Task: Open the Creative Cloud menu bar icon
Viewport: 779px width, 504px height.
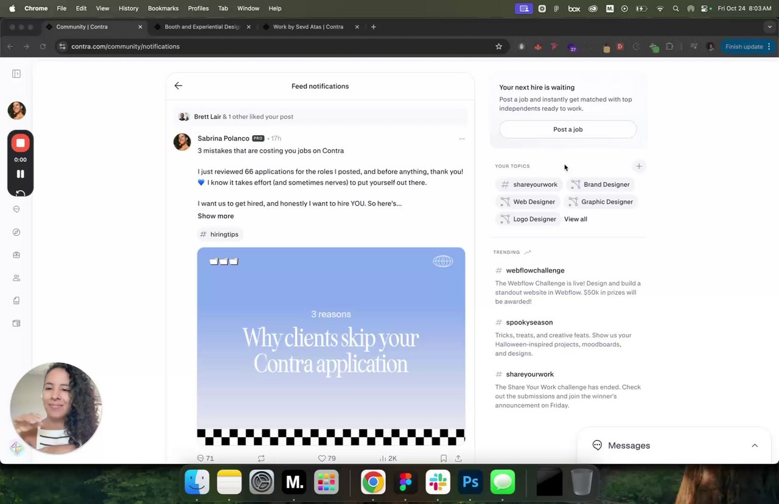Action: [x=593, y=9]
